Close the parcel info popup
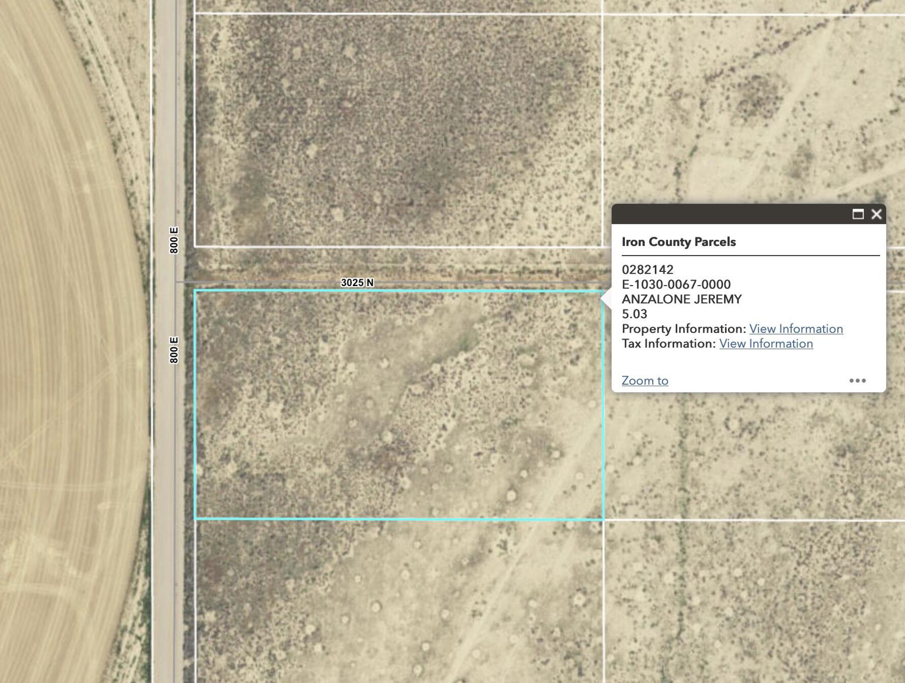 coord(876,214)
